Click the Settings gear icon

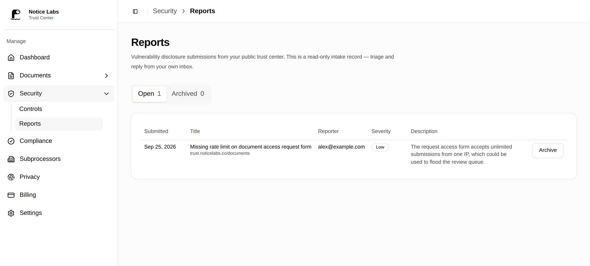[11, 213]
